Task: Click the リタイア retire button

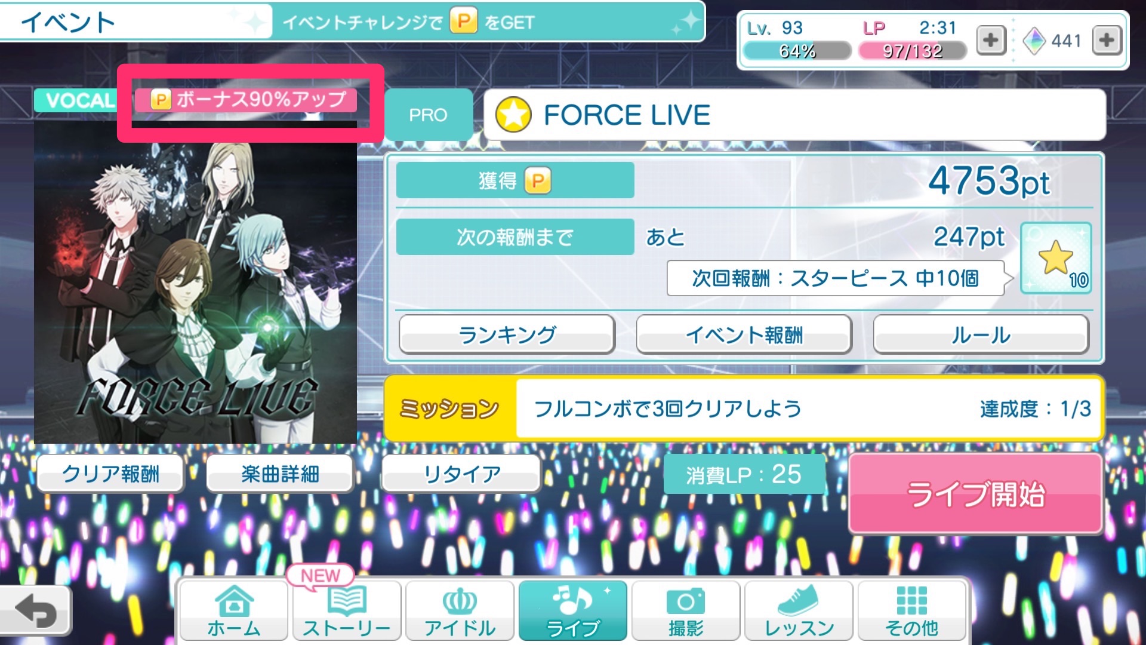Action: point(461,474)
